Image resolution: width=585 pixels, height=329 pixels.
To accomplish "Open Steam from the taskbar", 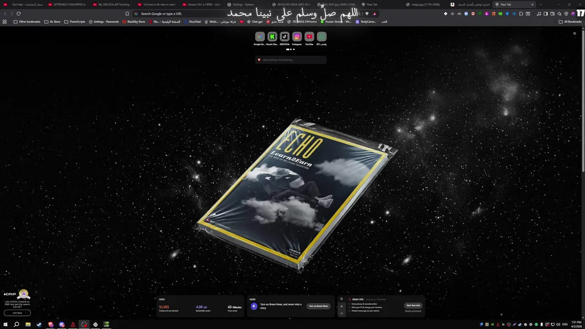I will point(39,324).
